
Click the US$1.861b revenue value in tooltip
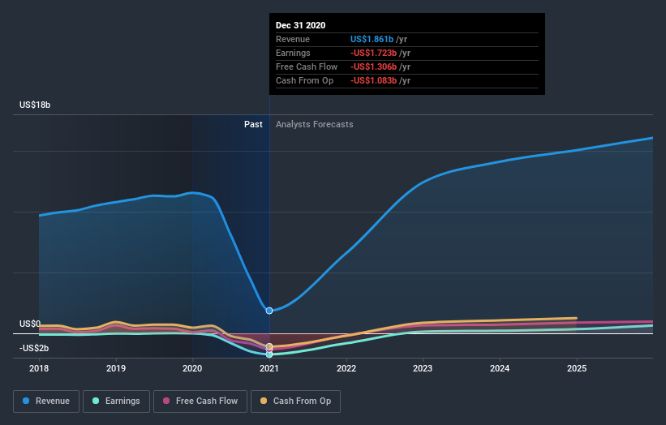click(372, 39)
